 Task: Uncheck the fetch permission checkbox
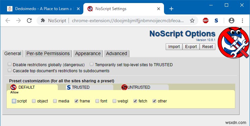(135, 101)
